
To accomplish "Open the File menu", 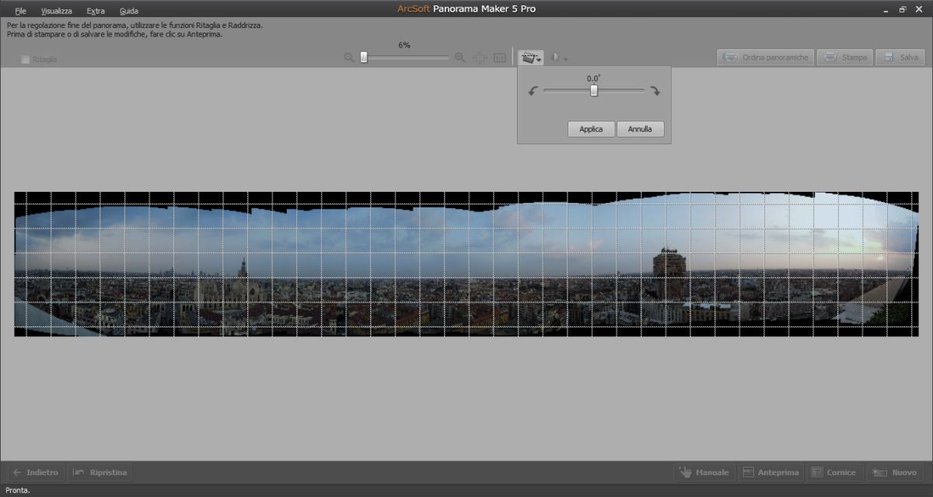I will [20, 11].
